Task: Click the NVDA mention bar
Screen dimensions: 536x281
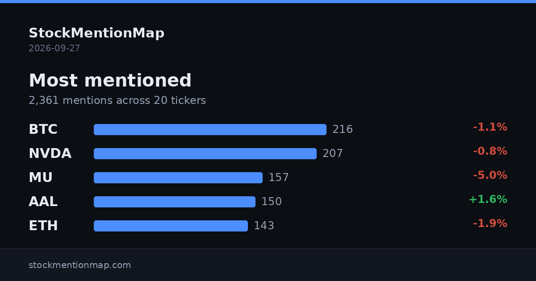Action: click(x=205, y=153)
